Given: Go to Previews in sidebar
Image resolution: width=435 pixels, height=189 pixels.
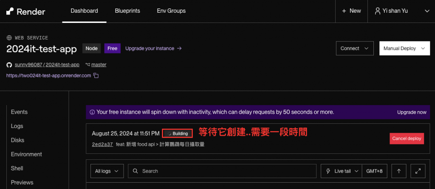Looking at the screenshot, I should tap(22, 183).
